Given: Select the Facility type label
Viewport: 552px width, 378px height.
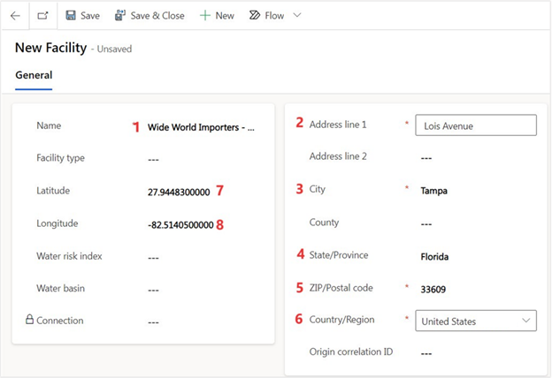Looking at the screenshot, I should pyautogui.click(x=60, y=158).
